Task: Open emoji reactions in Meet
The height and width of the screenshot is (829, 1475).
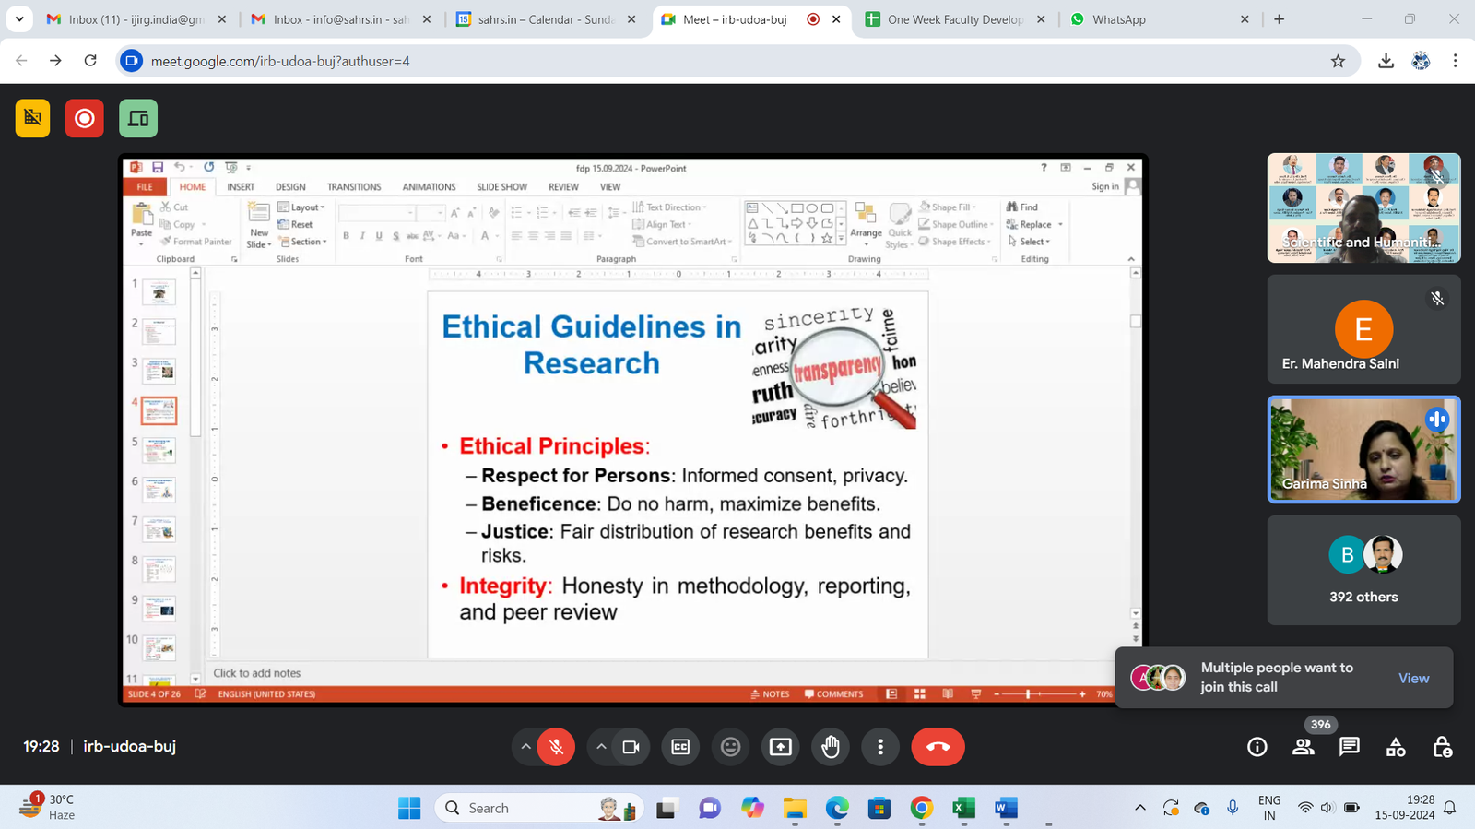Action: [x=730, y=747]
